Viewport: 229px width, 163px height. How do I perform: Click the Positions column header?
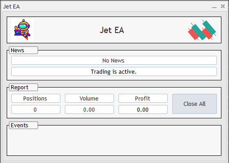tap(36, 98)
